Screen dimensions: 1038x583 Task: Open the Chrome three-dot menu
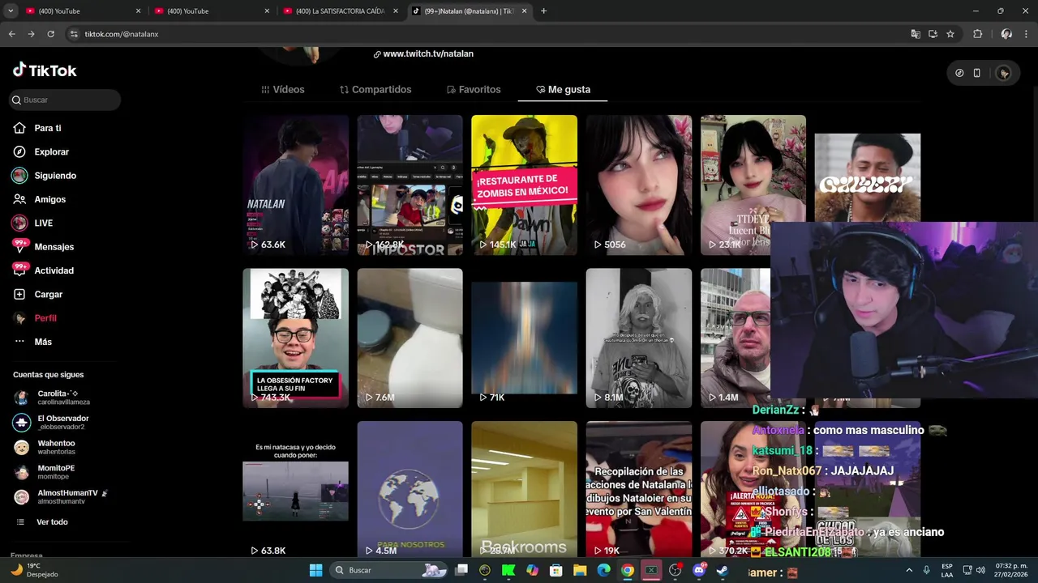click(1026, 34)
